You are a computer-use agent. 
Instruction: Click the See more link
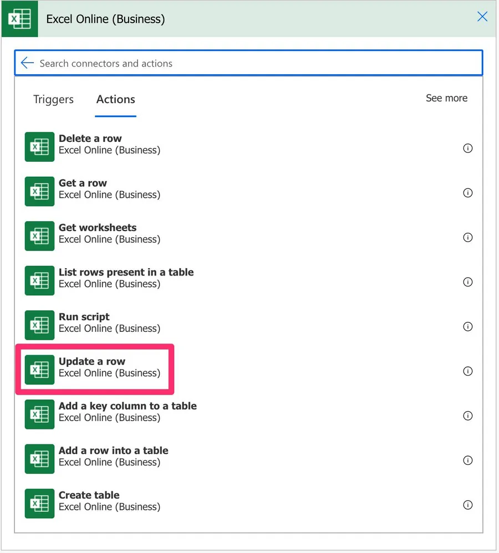pyautogui.click(x=446, y=98)
